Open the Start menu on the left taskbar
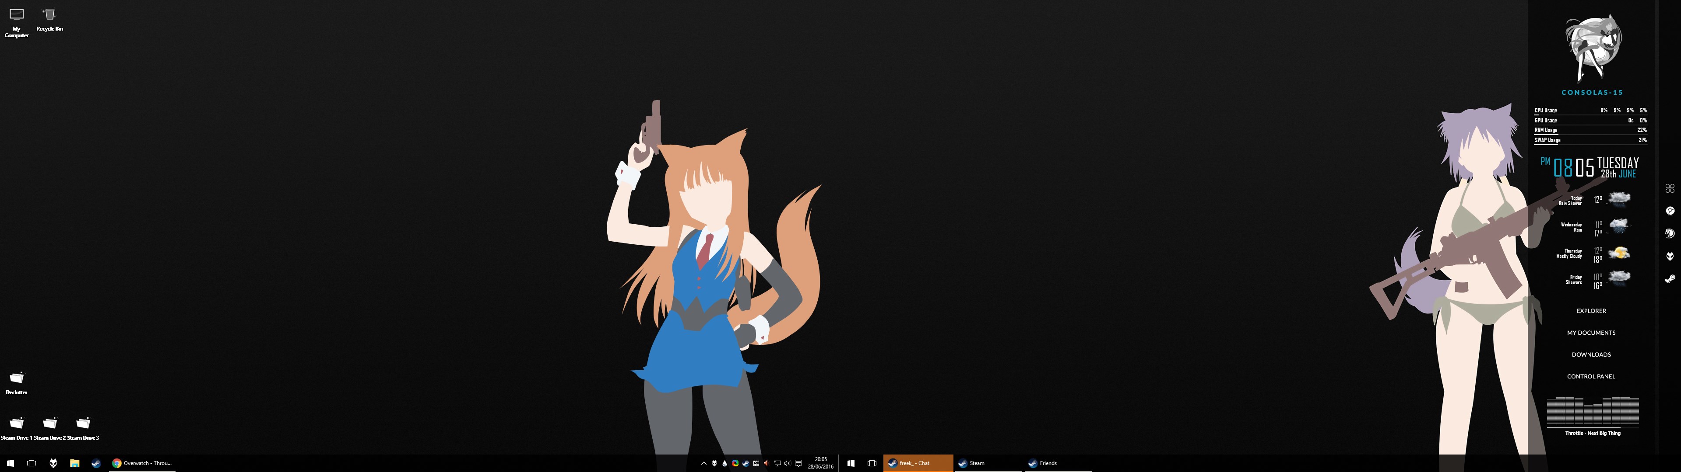 click(x=11, y=464)
